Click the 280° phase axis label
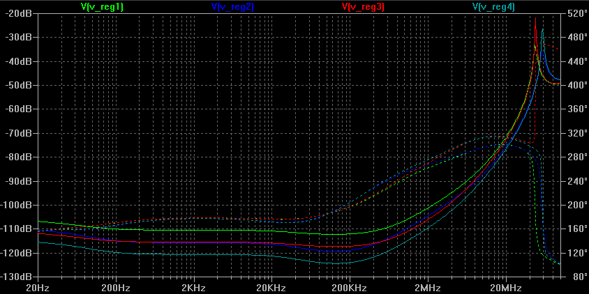 pyautogui.click(x=576, y=157)
